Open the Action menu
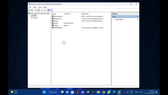 click(35, 7)
